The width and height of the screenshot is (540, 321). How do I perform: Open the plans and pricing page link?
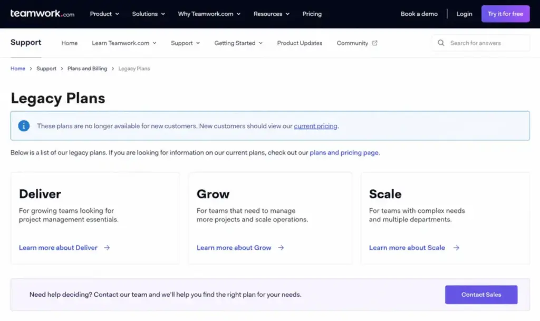(x=344, y=152)
